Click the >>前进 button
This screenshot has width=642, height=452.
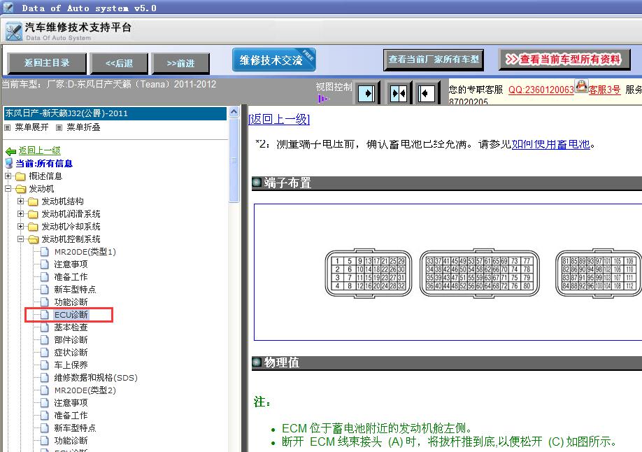pyautogui.click(x=180, y=64)
